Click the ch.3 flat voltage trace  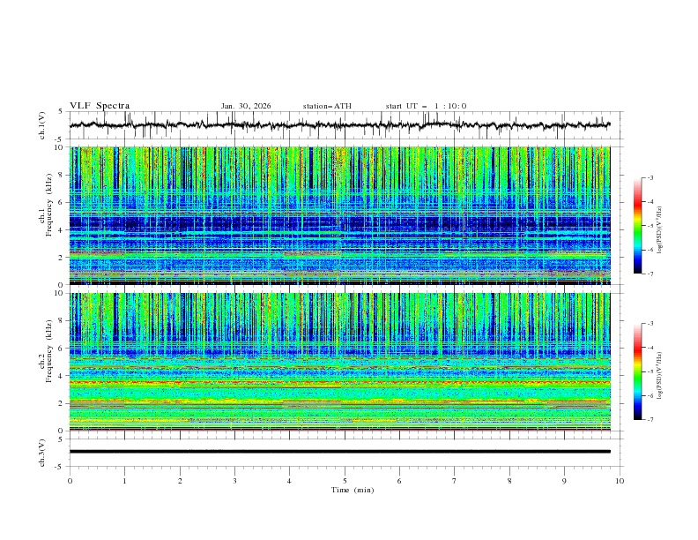point(339,452)
